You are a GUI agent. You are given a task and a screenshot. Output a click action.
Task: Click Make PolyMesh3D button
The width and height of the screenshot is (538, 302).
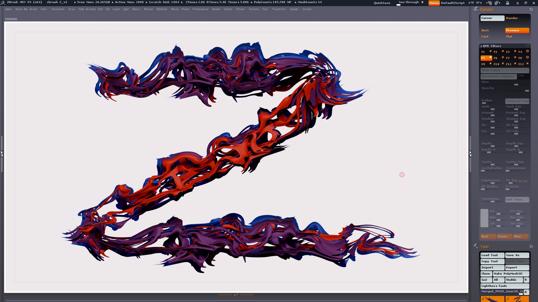511,273
